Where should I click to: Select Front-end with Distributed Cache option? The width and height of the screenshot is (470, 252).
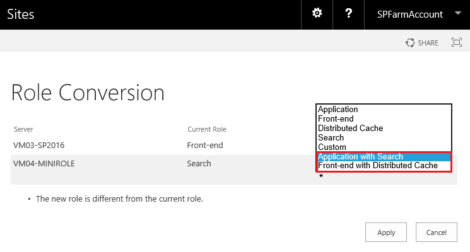click(377, 166)
